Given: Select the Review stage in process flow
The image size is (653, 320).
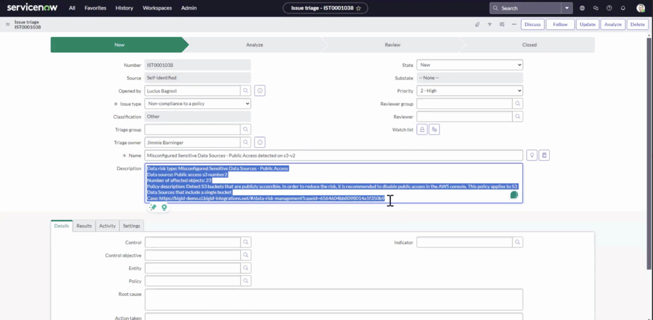Looking at the screenshot, I should 392,45.
